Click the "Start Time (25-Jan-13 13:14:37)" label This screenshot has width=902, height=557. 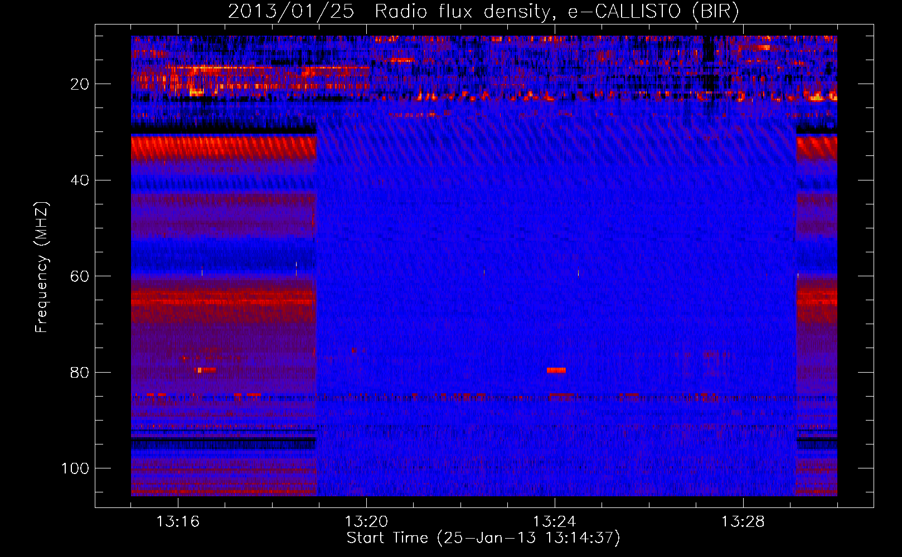483,538
